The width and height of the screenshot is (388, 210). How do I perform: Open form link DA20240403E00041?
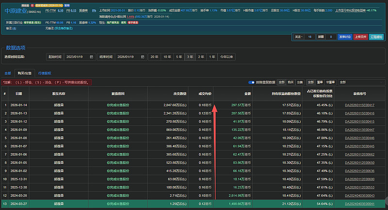359,205
